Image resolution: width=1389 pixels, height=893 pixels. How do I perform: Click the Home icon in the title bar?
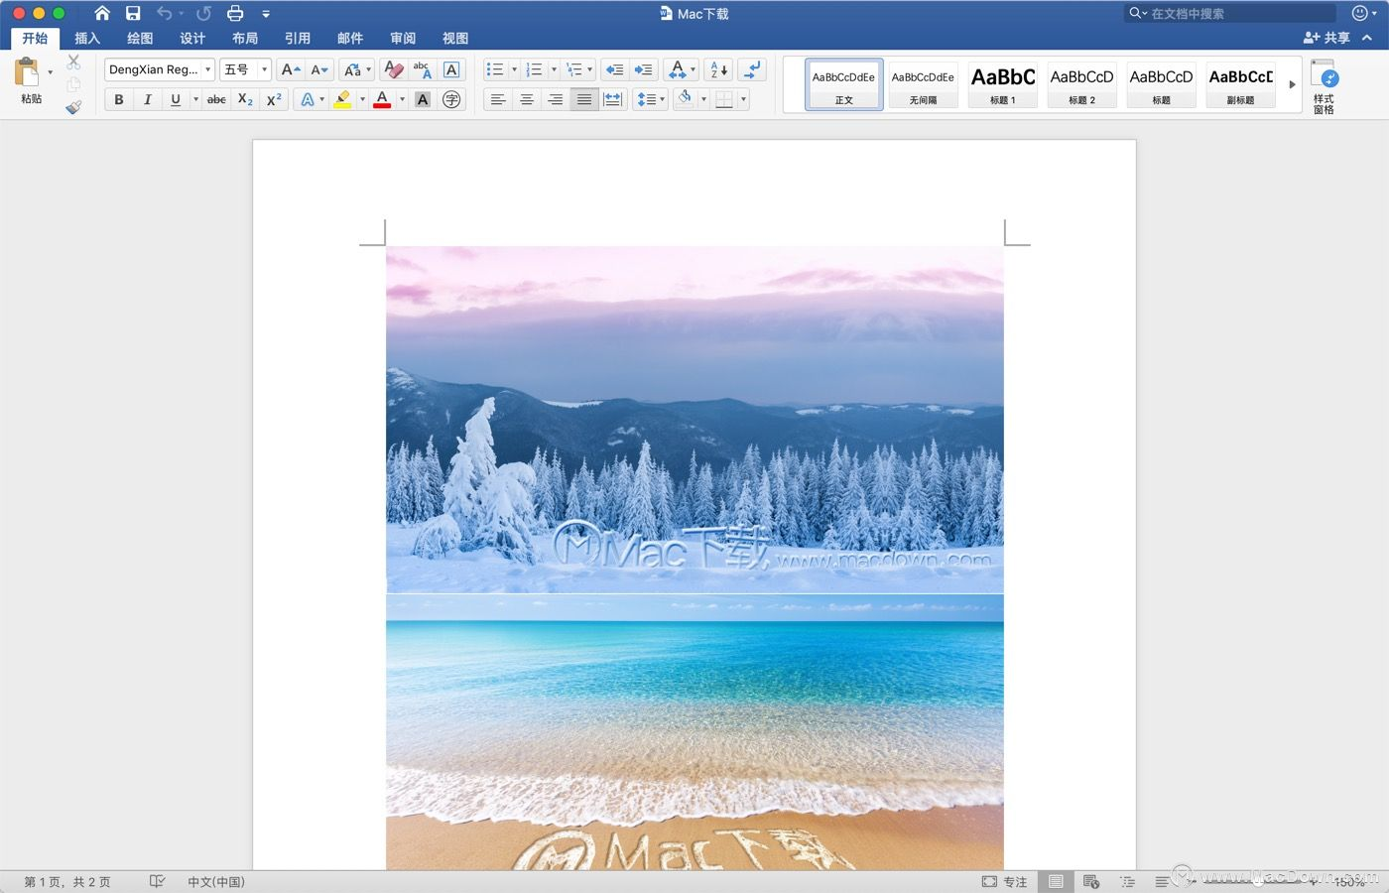[102, 13]
